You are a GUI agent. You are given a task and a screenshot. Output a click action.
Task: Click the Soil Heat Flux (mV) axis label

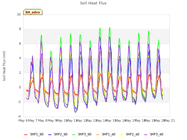pos(4,66)
